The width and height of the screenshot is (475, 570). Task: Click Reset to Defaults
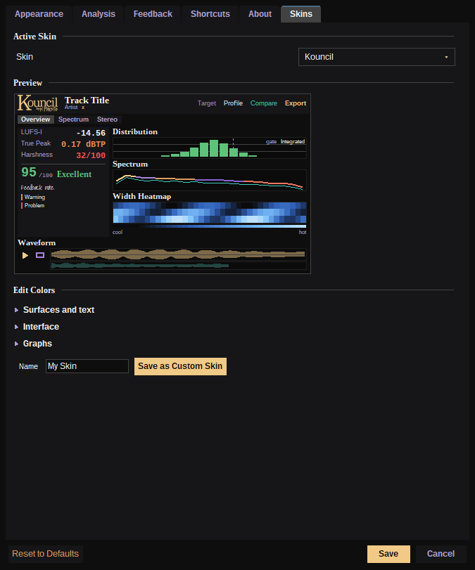tap(46, 554)
